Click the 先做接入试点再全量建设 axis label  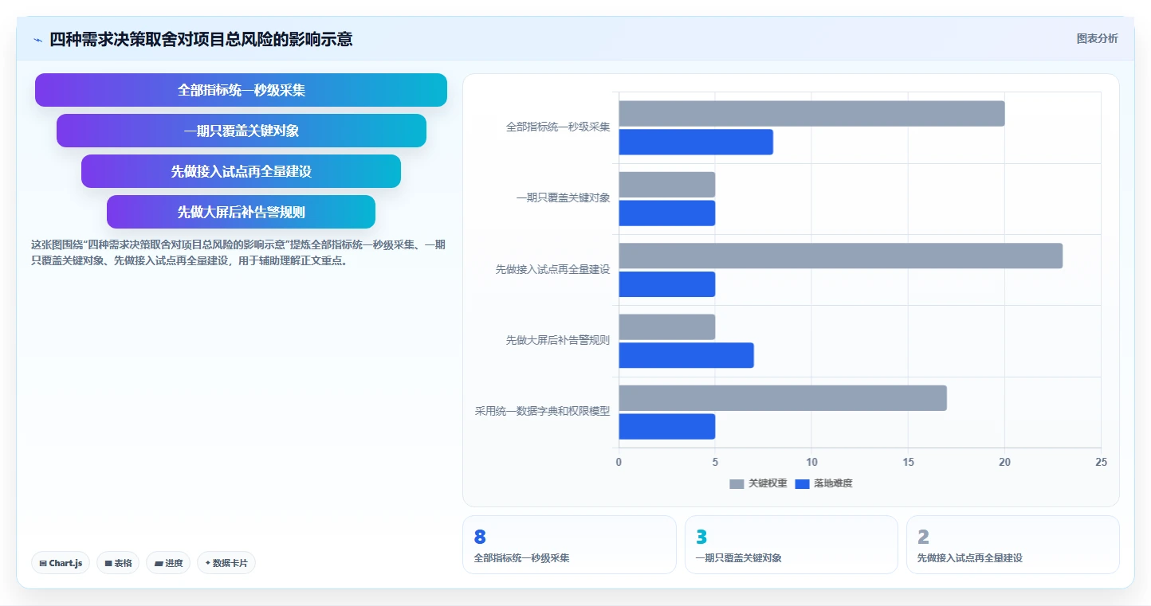[552, 270]
